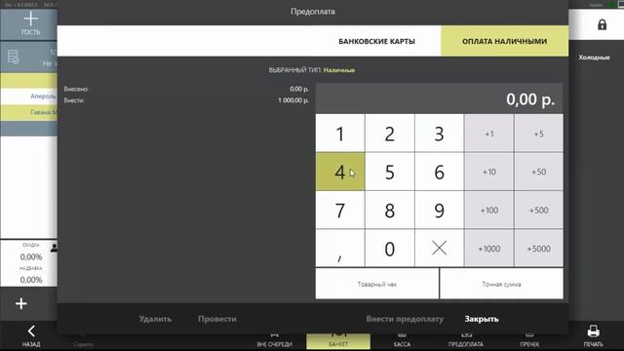Add 5 with the +5 key
Image resolution: width=624 pixels, height=351 pixels.
click(x=538, y=134)
